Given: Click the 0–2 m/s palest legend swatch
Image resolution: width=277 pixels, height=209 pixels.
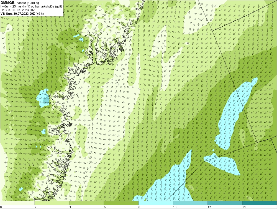Looking at the screenshot, I should coord(17,203).
